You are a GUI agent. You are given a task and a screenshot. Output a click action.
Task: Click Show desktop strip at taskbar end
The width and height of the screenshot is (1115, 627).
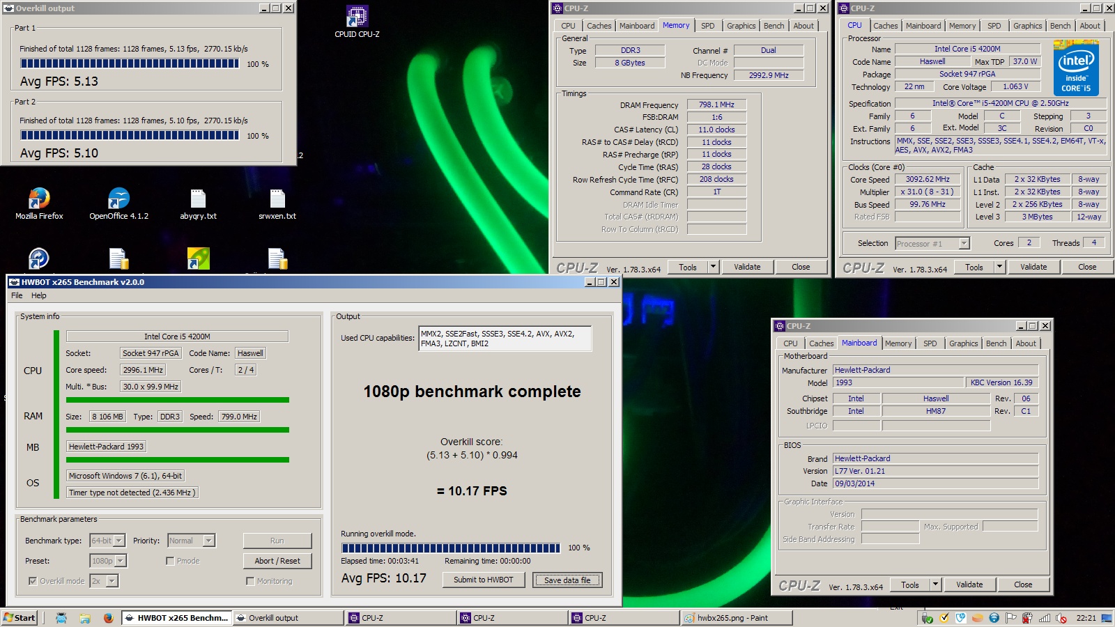coord(1107,618)
